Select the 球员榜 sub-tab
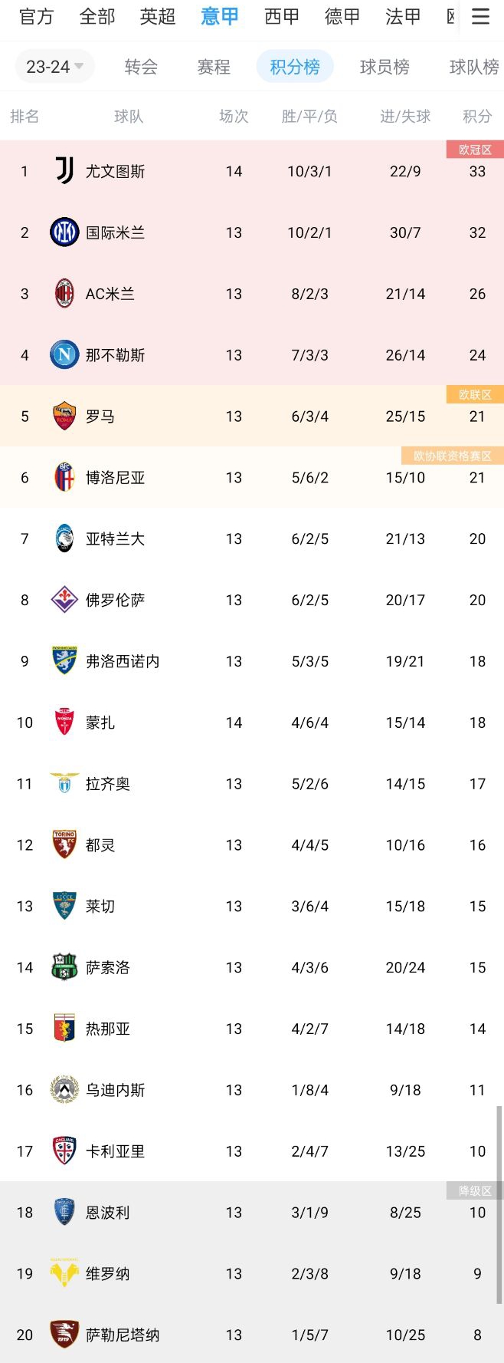 coord(385,67)
